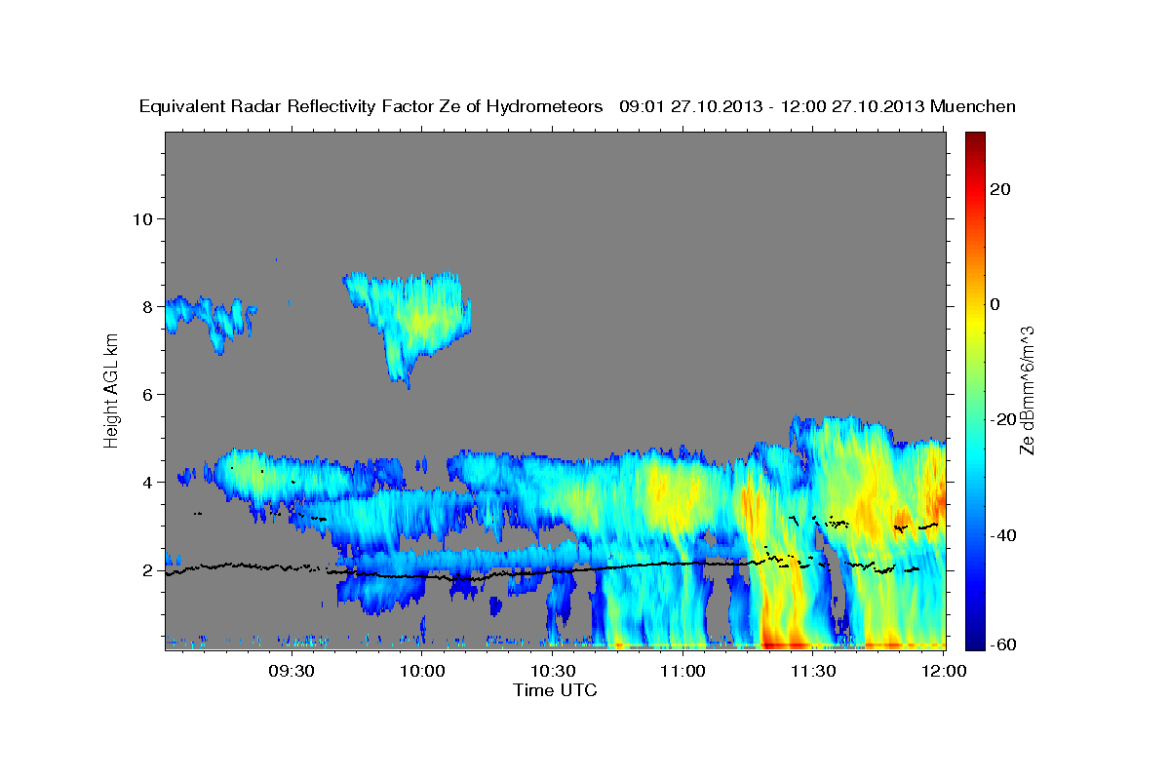
Task: Click the '10:30' time tick label
Action: pyautogui.click(x=553, y=671)
